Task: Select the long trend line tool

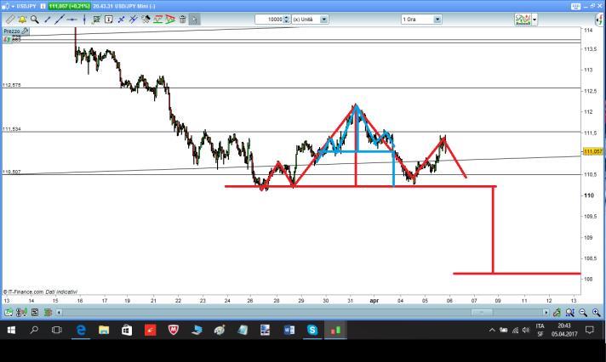Action: pyautogui.click(x=59, y=20)
